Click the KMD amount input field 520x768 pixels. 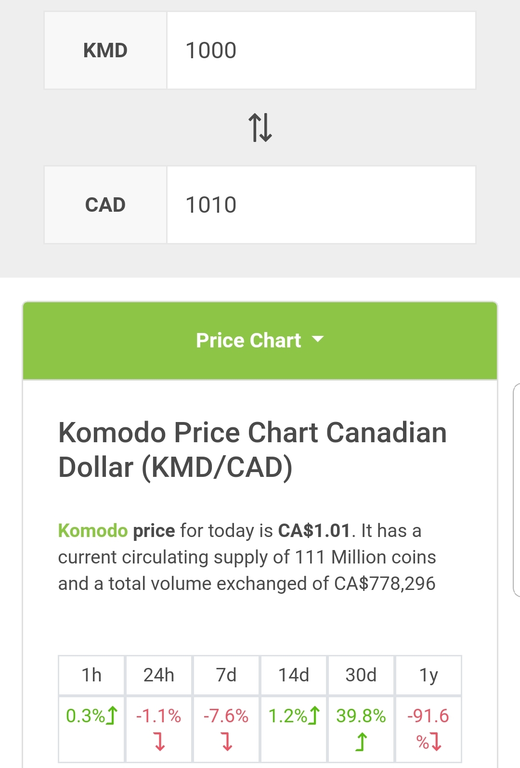[321, 51]
